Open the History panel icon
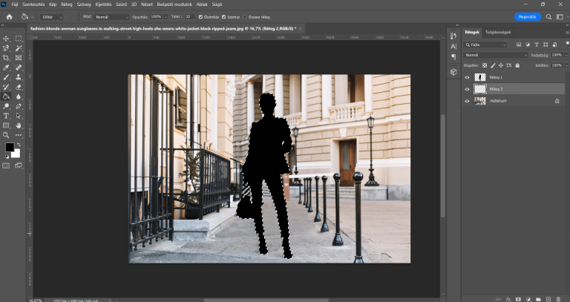 pos(453,36)
